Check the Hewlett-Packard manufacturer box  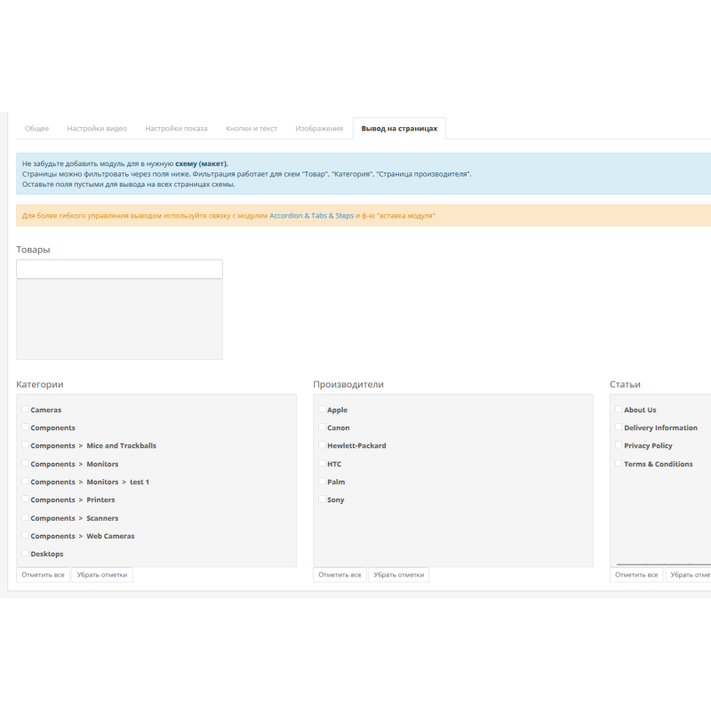pos(321,445)
